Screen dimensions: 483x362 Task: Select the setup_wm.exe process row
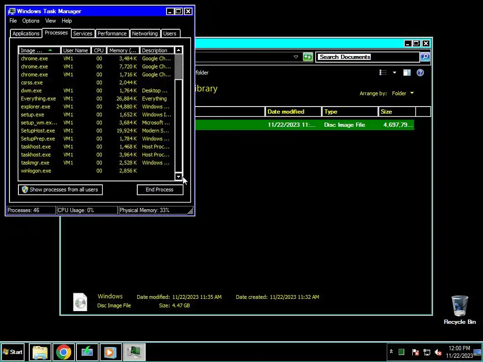[x=96, y=123]
